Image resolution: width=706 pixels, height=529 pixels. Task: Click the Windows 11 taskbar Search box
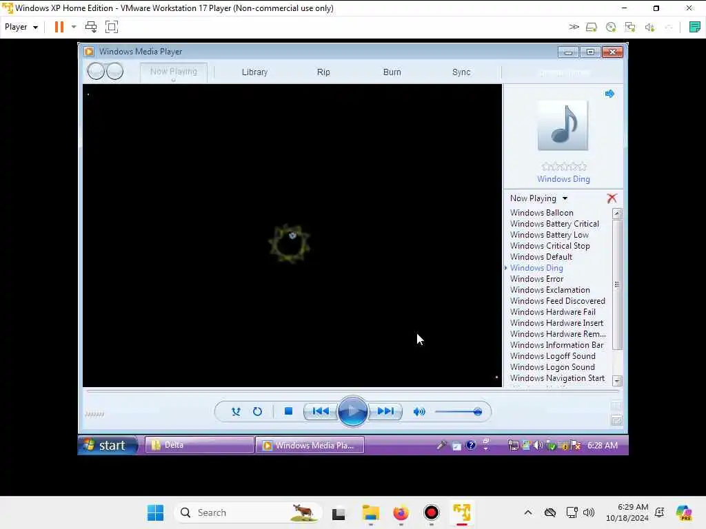click(248, 512)
